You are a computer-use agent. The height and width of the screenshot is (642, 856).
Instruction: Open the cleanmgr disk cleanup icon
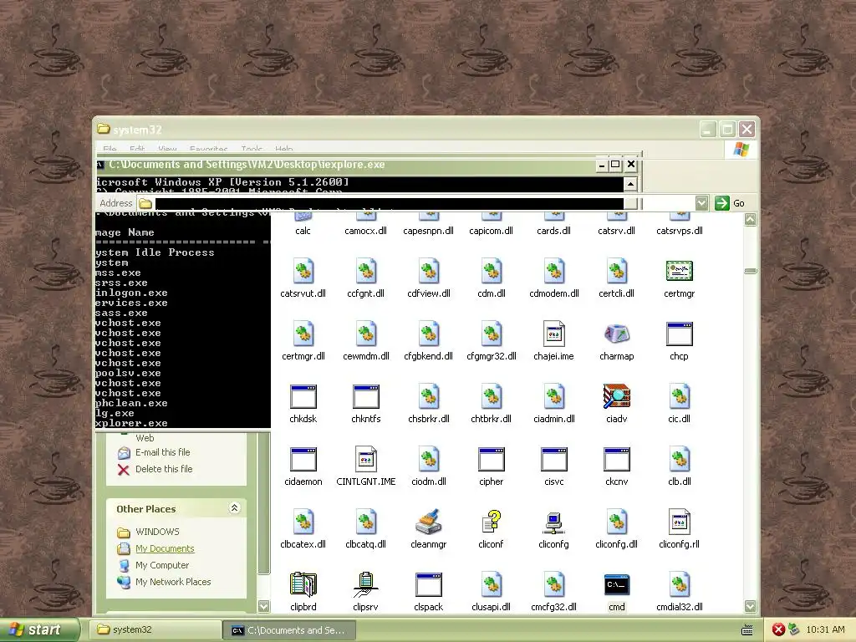pos(429,522)
